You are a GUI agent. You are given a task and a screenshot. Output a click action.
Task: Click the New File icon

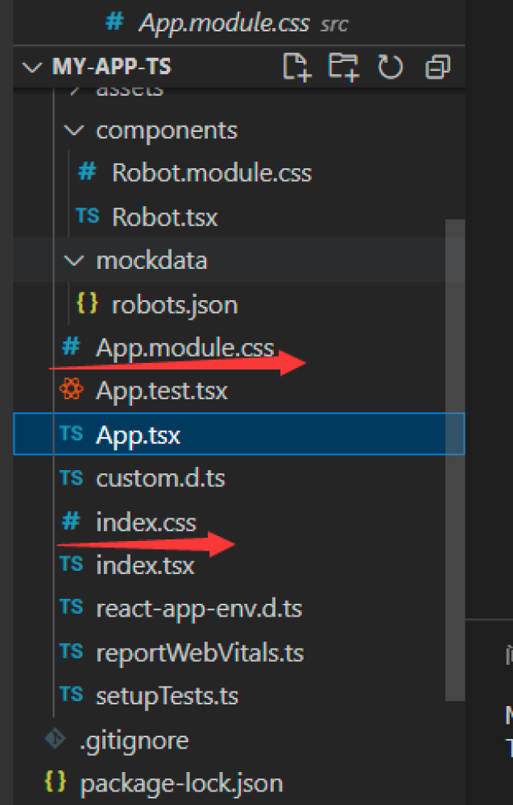(296, 67)
